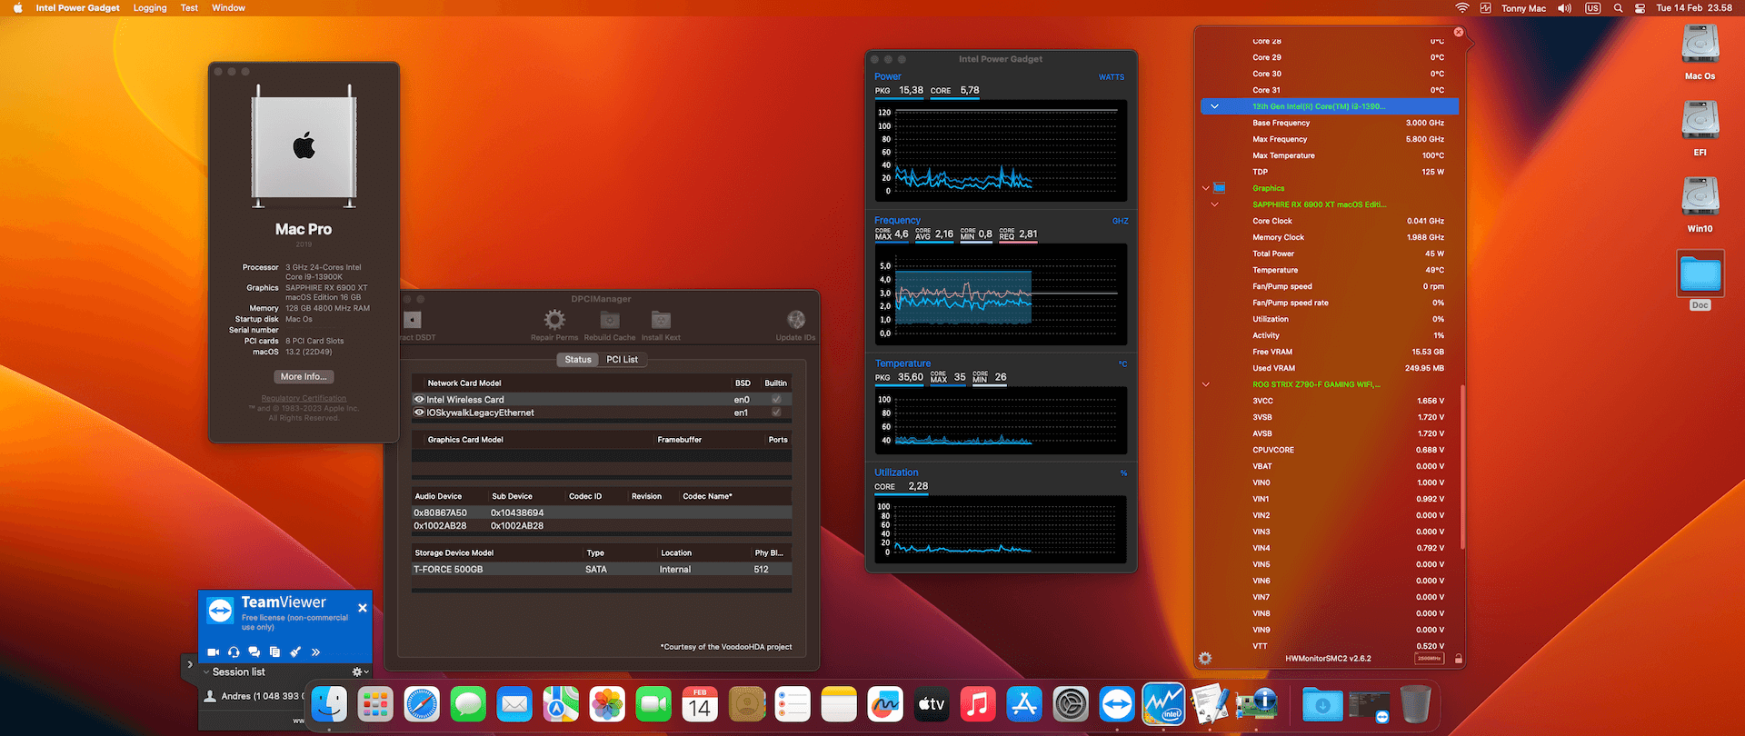The image size is (1745, 736).
Task: Click the Repair Perms gear icon
Action: point(554,320)
